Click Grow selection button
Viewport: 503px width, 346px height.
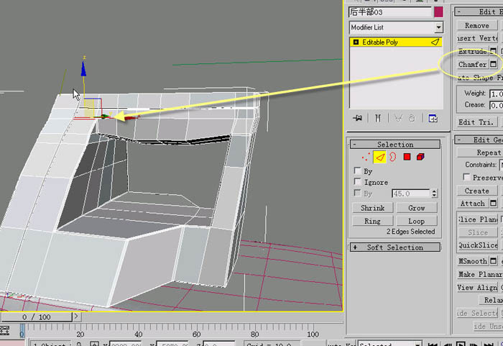[x=416, y=208]
